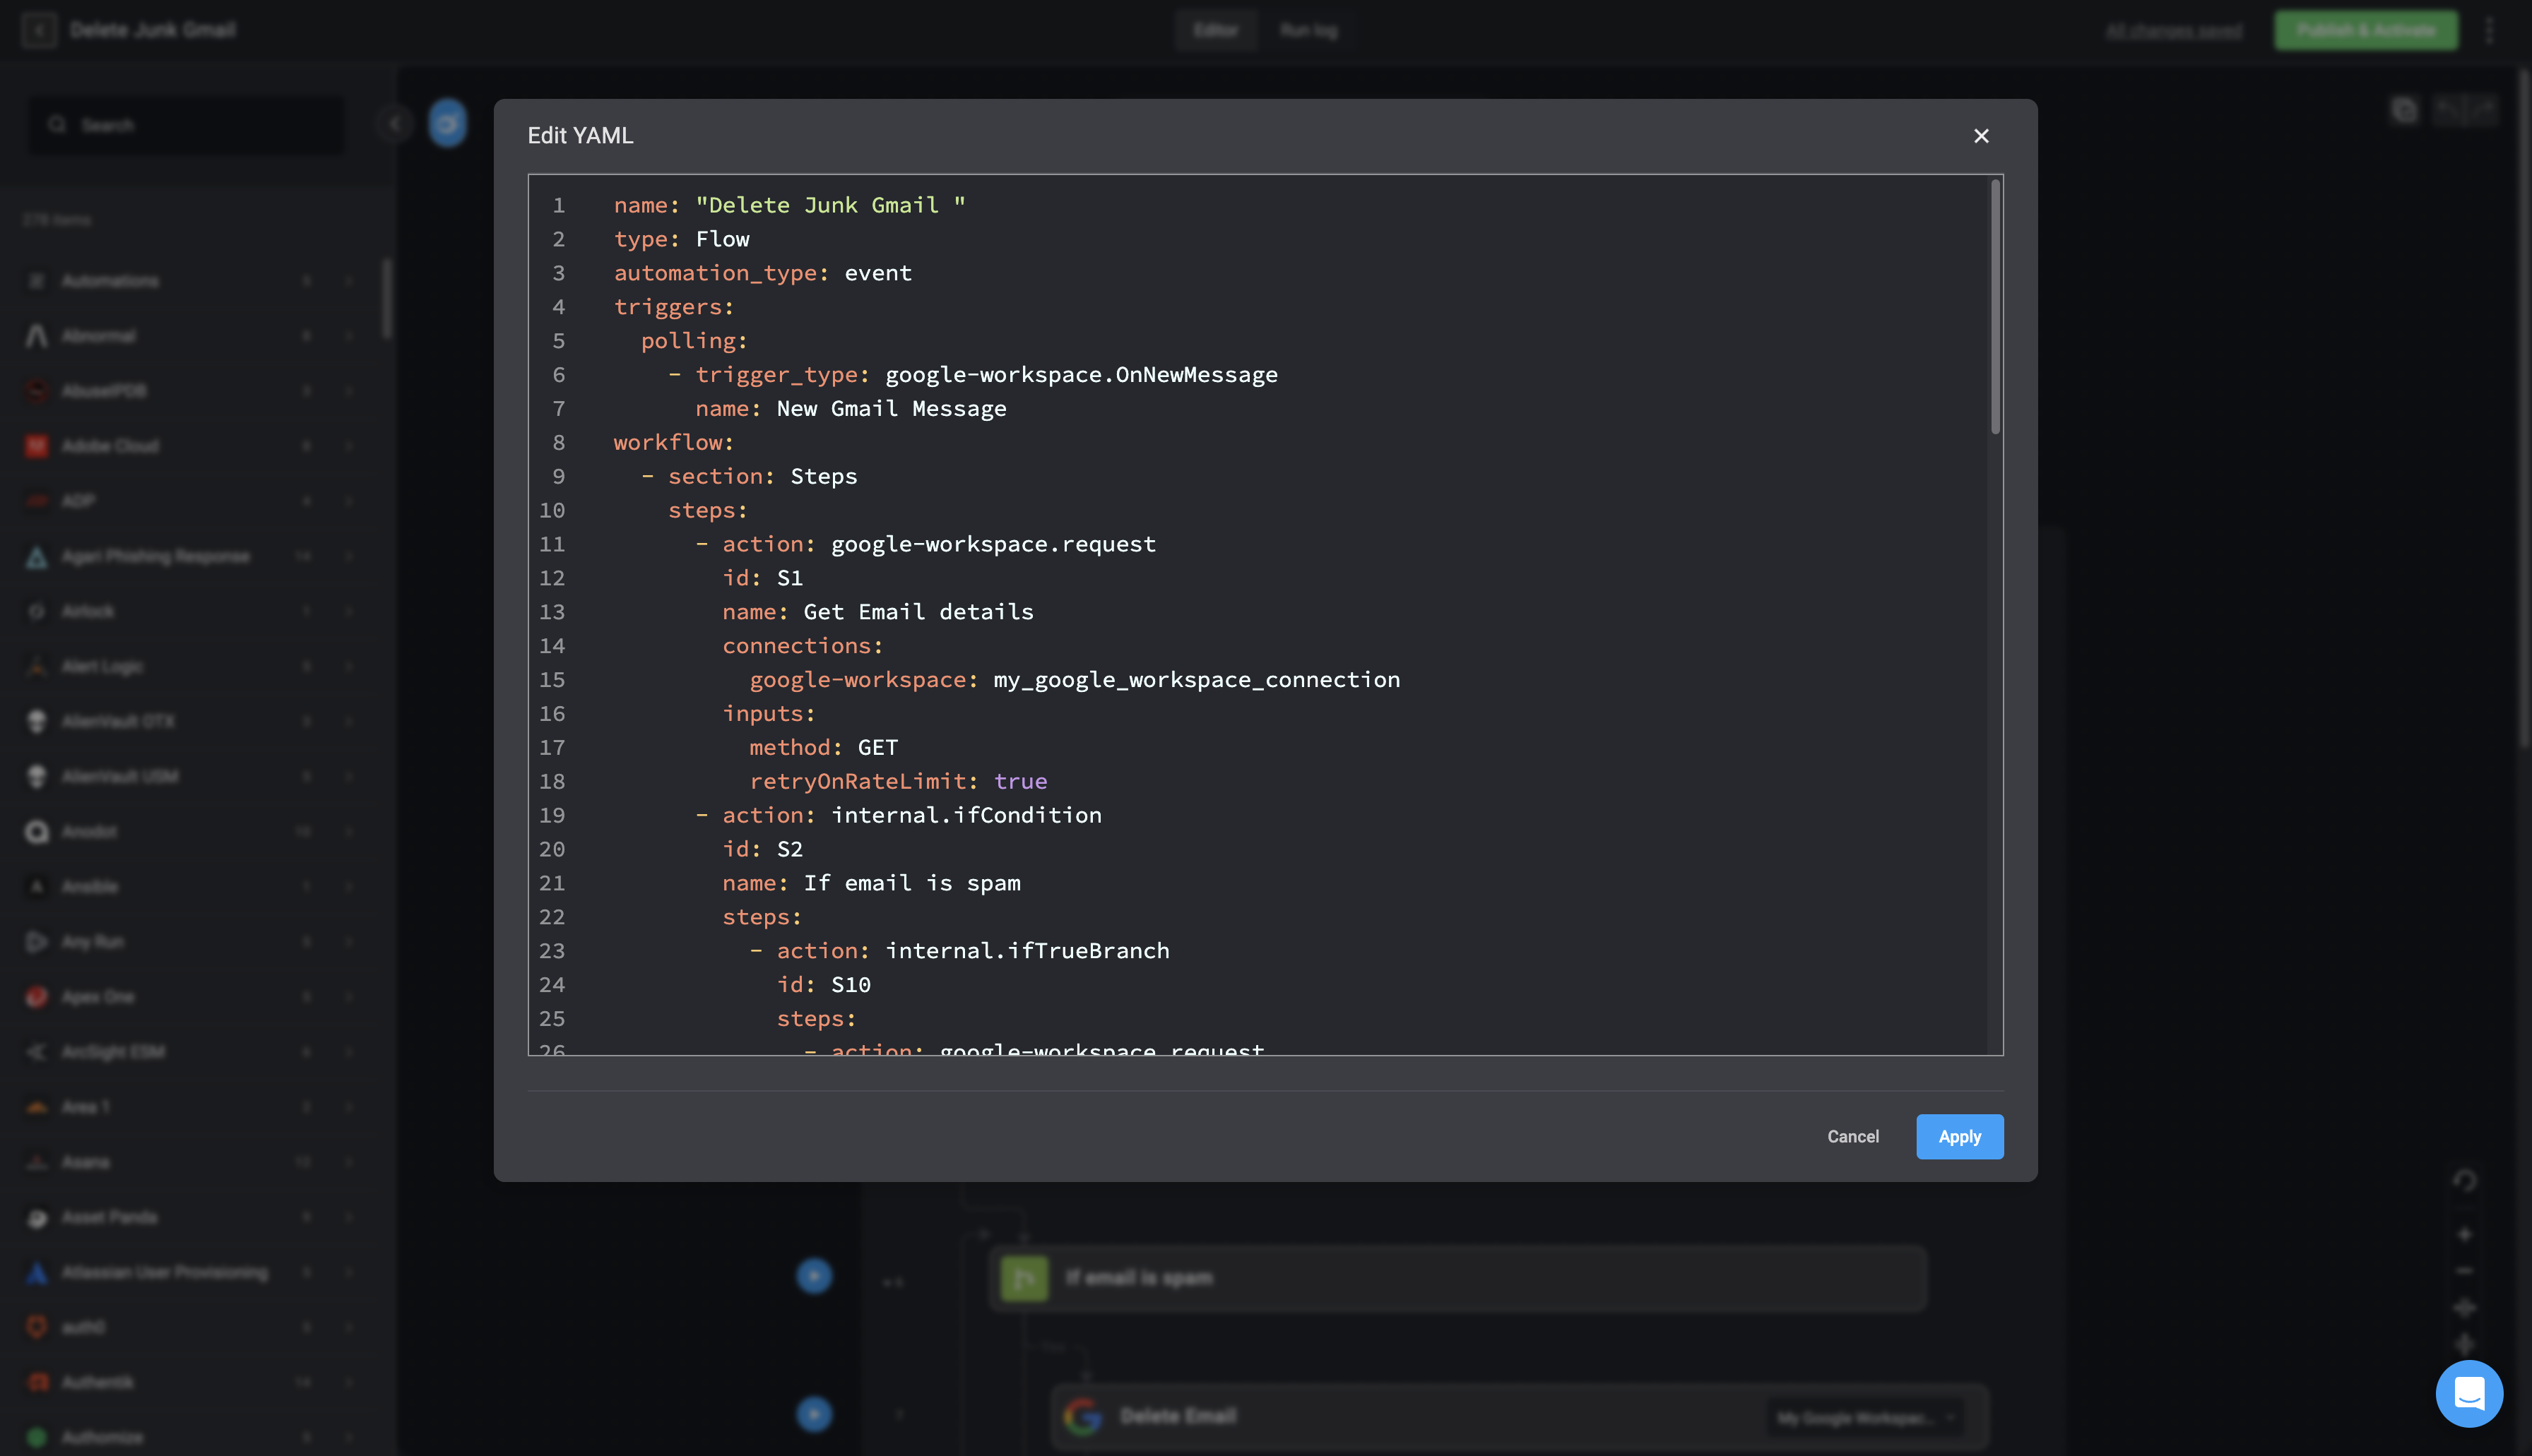Click the AlienVault OTX skull icon
Image resolution: width=2532 pixels, height=1456 pixels.
[x=37, y=721]
